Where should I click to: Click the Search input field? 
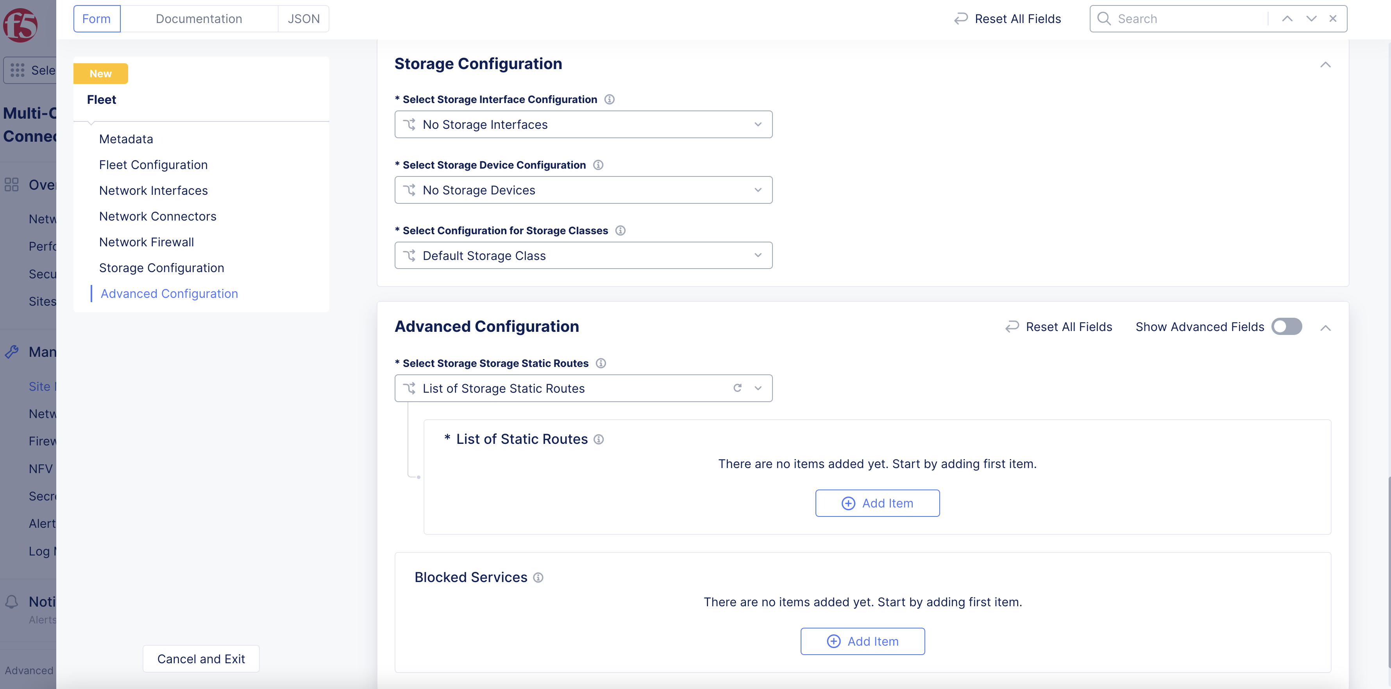pyautogui.click(x=1188, y=19)
